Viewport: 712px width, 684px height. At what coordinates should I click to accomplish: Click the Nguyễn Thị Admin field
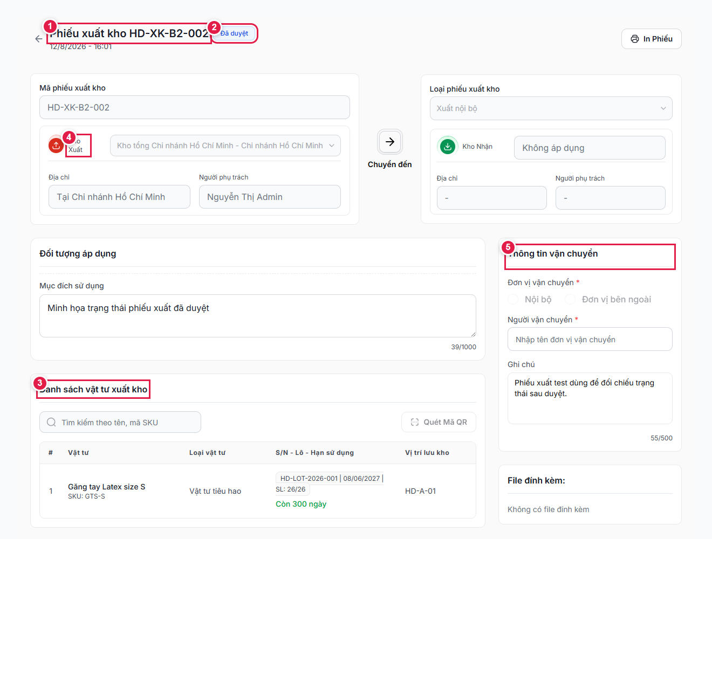tap(270, 197)
